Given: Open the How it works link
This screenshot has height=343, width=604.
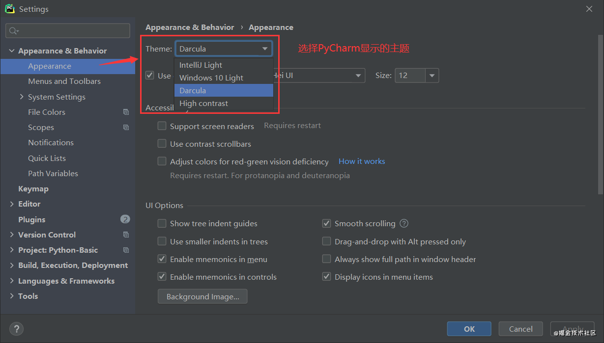Looking at the screenshot, I should coord(362,161).
